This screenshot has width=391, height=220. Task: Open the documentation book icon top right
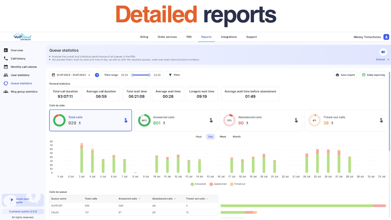[383, 52]
